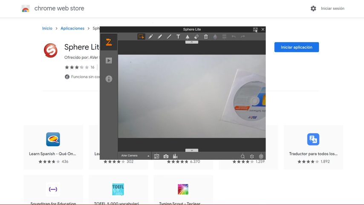The width and height of the screenshot is (364, 205).
Task: Click the redo arrow
Action: [243, 37]
